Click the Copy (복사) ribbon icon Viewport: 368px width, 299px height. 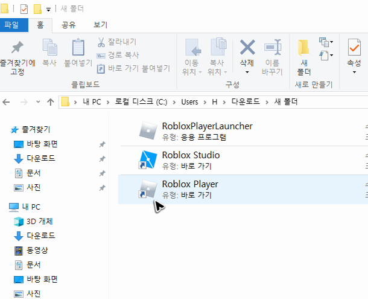(49, 47)
